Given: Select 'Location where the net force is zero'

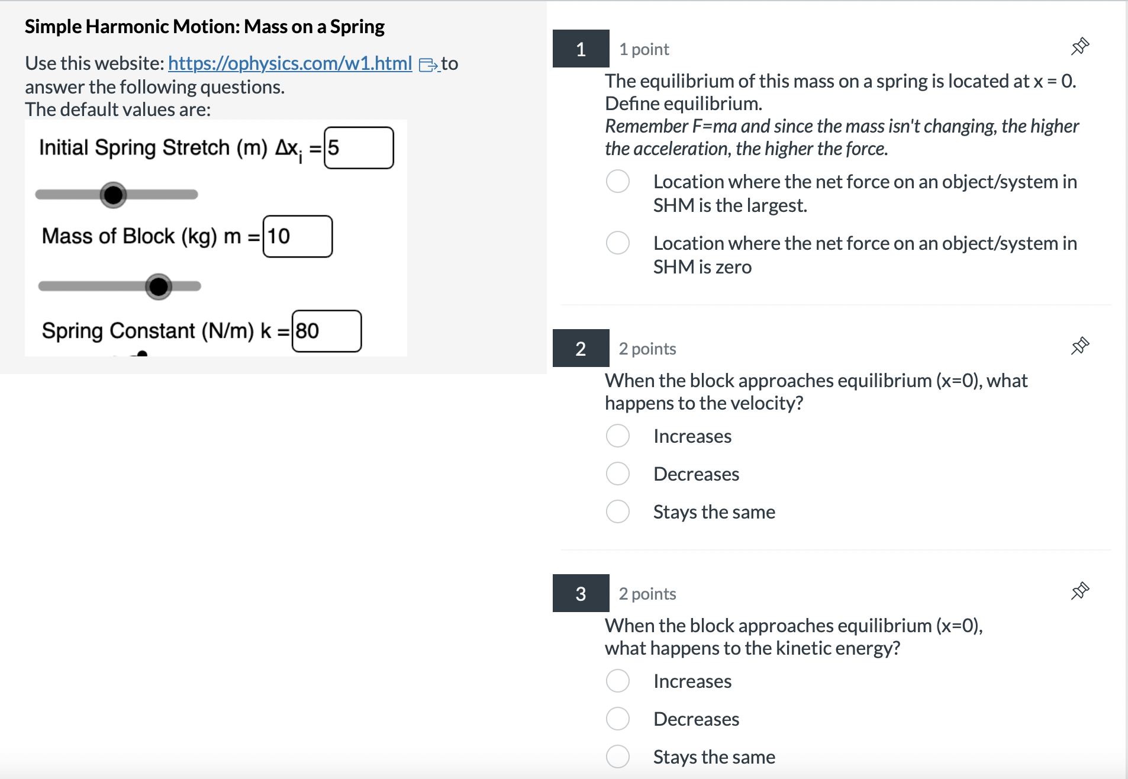Looking at the screenshot, I should click(x=618, y=243).
